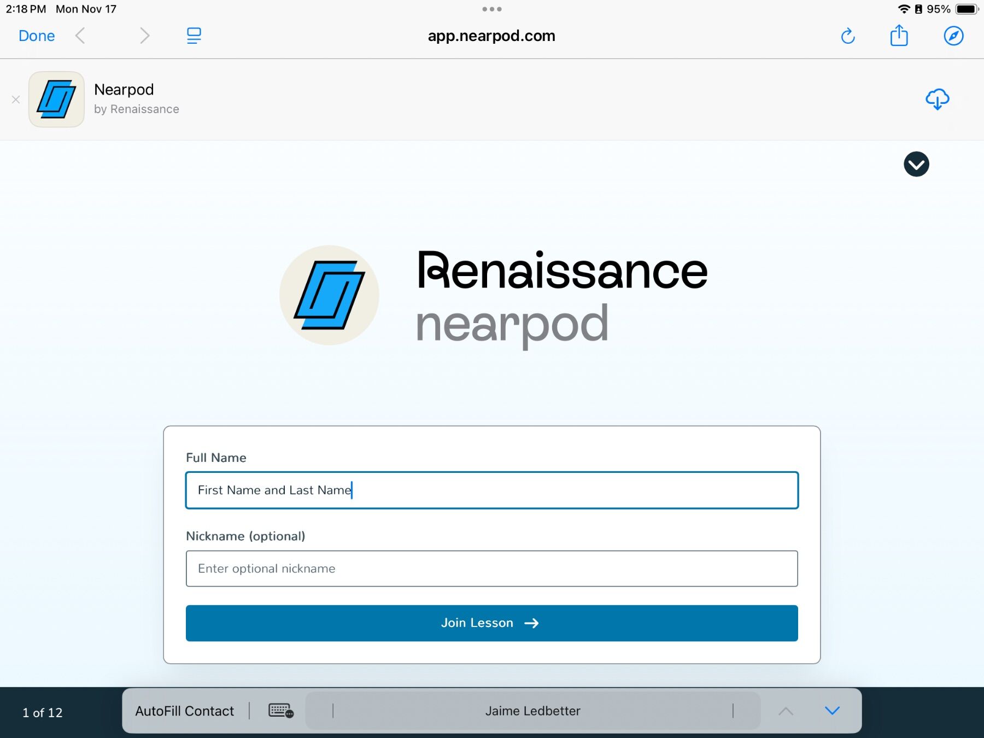Tap the Nearpod app icon in banner
984x738 pixels.
[x=56, y=99]
